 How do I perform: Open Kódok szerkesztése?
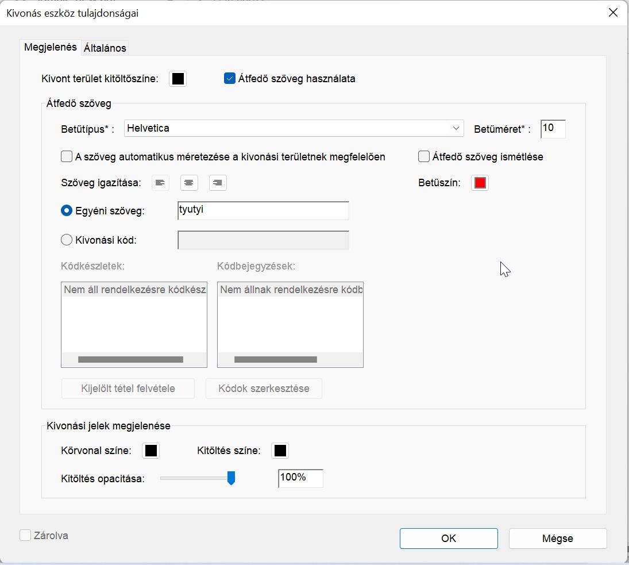264,389
